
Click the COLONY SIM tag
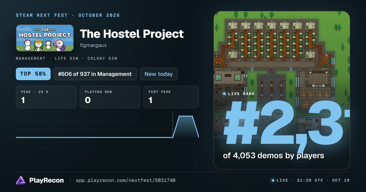[x=102, y=58]
